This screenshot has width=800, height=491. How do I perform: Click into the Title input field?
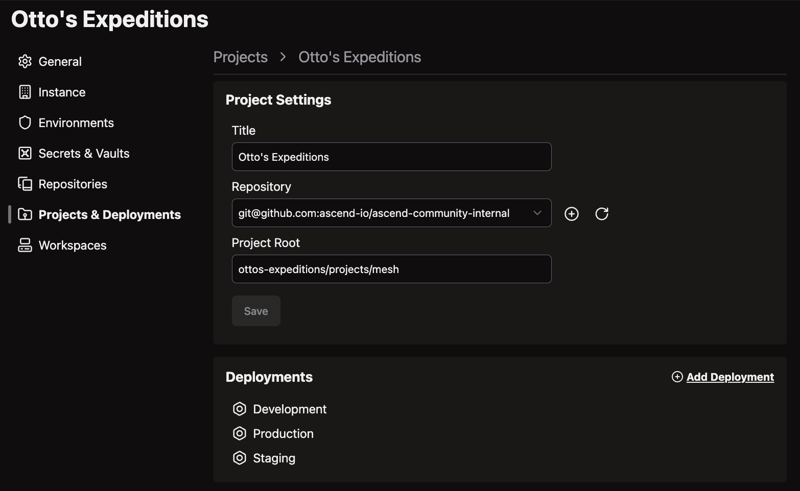(391, 157)
